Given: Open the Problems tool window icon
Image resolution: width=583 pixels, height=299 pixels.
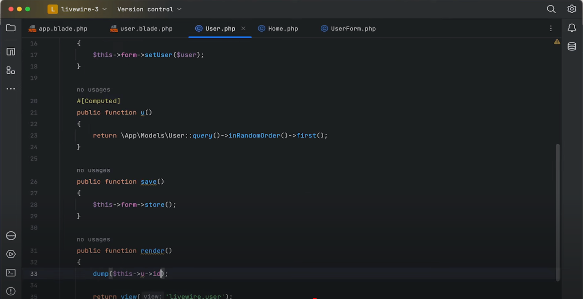Looking at the screenshot, I should 11,291.
